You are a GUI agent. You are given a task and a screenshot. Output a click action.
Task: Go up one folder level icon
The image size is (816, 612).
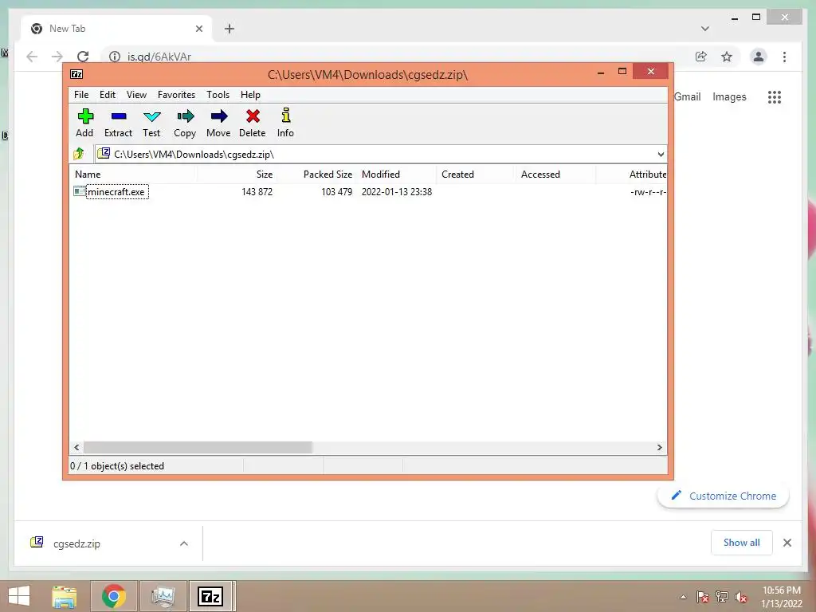[79, 154]
